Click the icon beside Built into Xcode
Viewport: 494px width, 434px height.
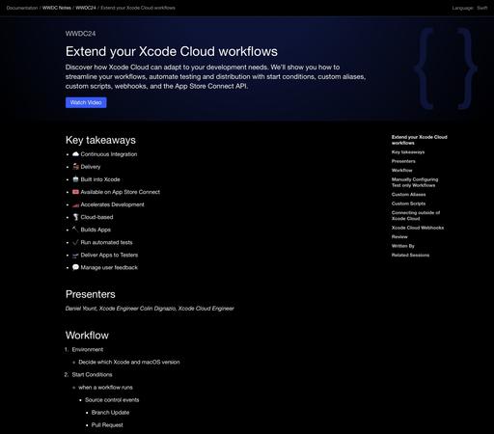click(x=75, y=179)
